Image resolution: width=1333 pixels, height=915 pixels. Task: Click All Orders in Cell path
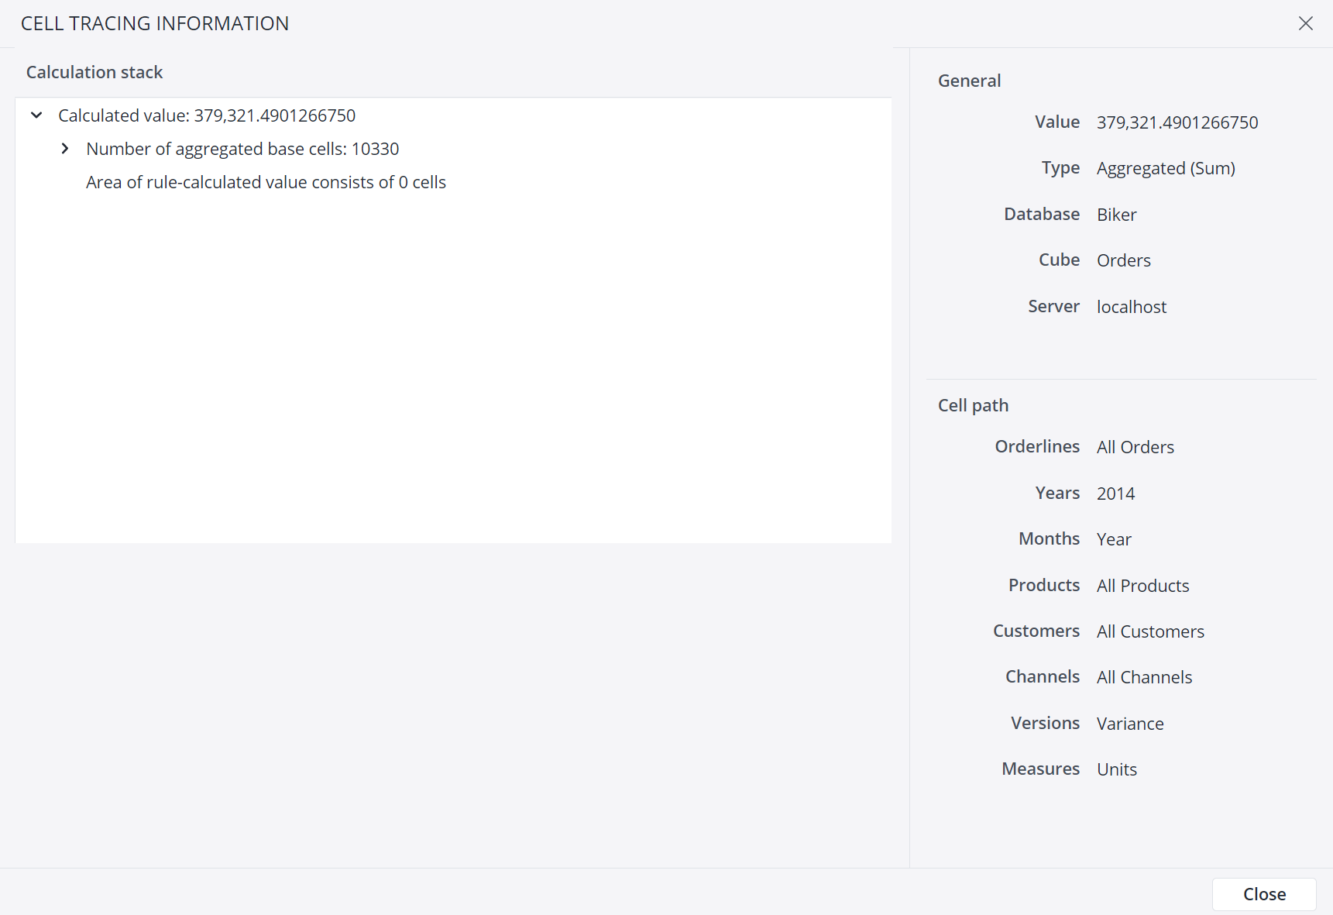tap(1135, 447)
